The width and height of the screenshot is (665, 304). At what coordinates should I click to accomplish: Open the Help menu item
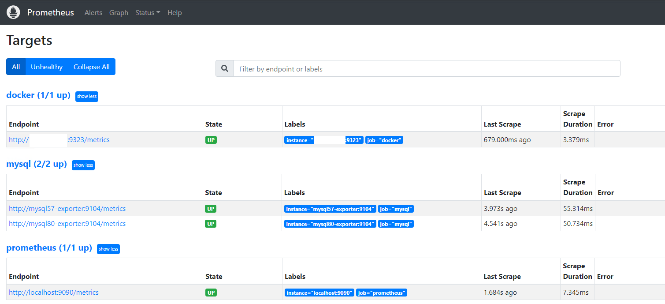(x=175, y=12)
